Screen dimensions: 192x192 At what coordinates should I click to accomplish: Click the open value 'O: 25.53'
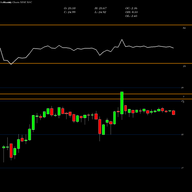70,8
